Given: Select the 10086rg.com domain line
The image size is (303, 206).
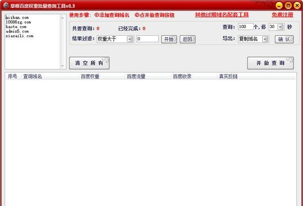Looking at the screenshot, I should click(x=18, y=22).
